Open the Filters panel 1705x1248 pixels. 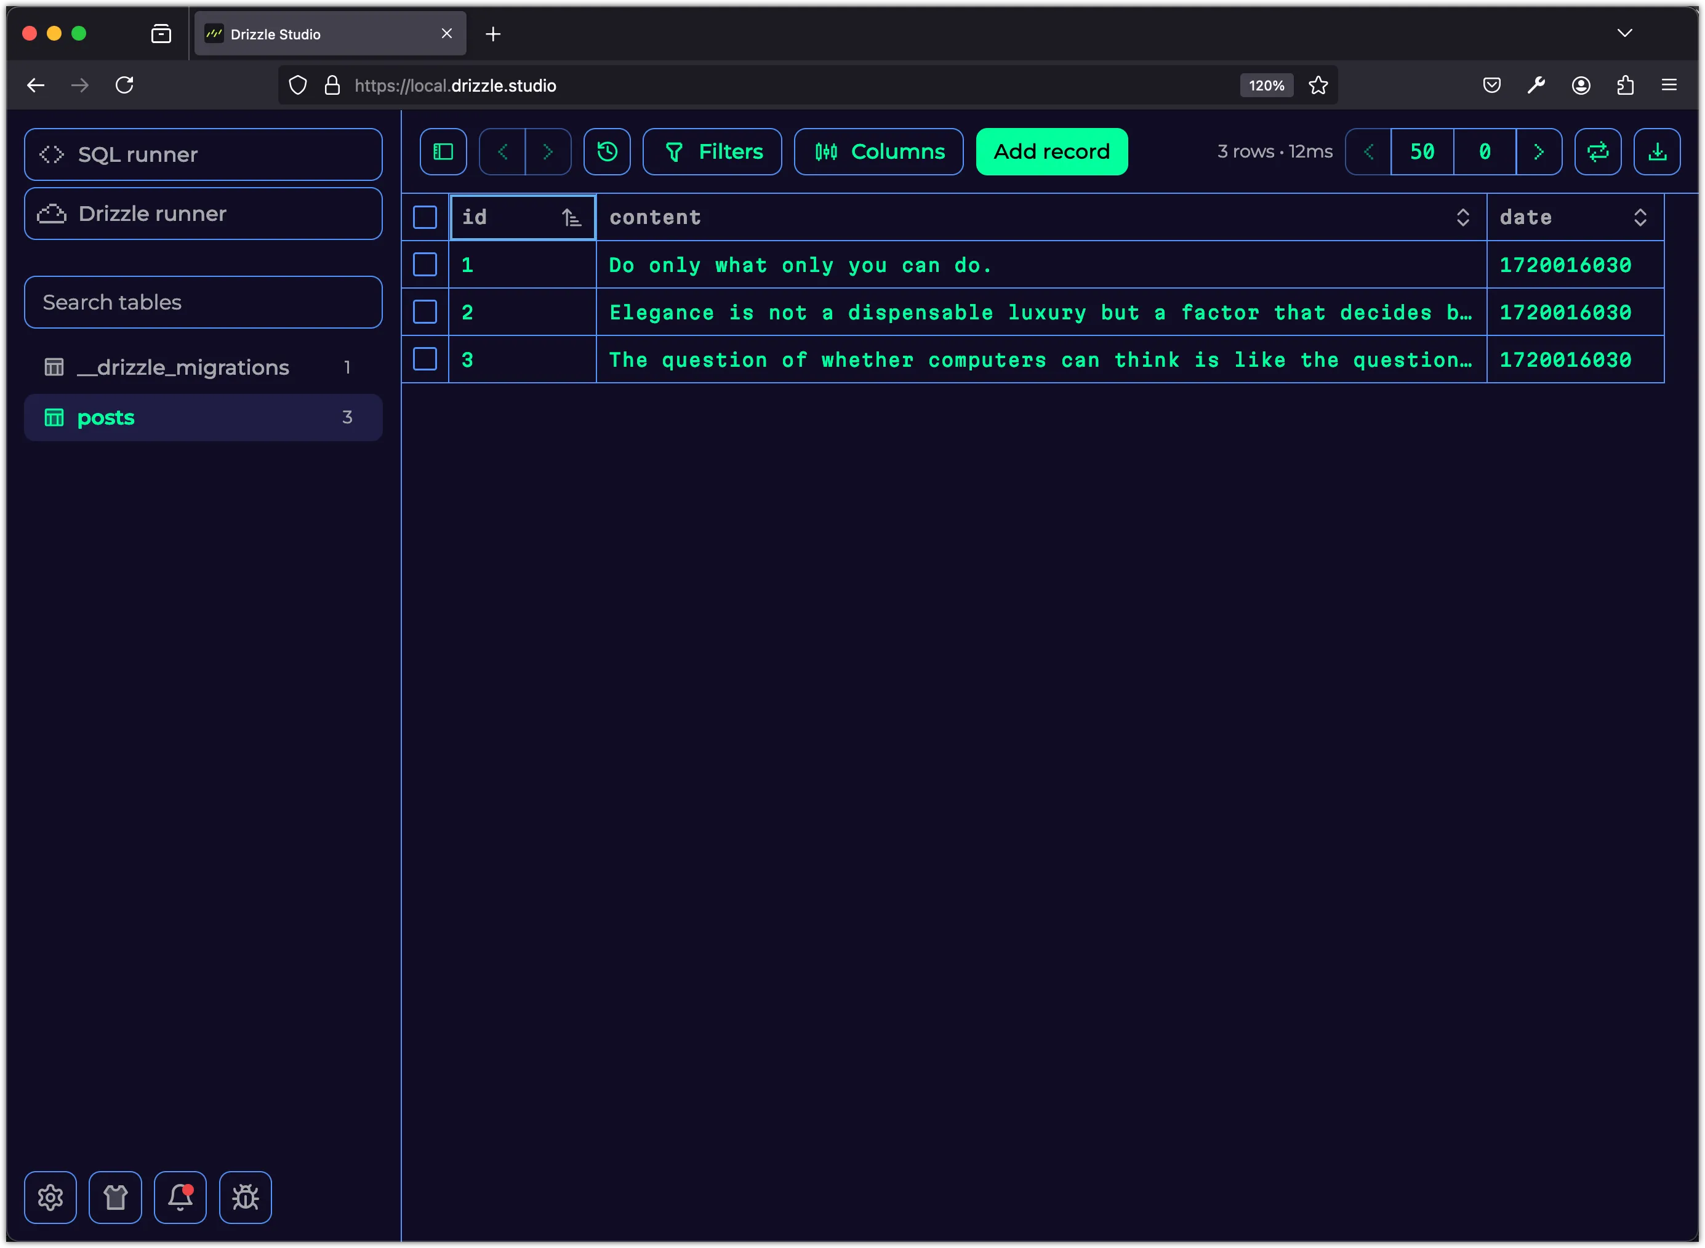pos(712,152)
